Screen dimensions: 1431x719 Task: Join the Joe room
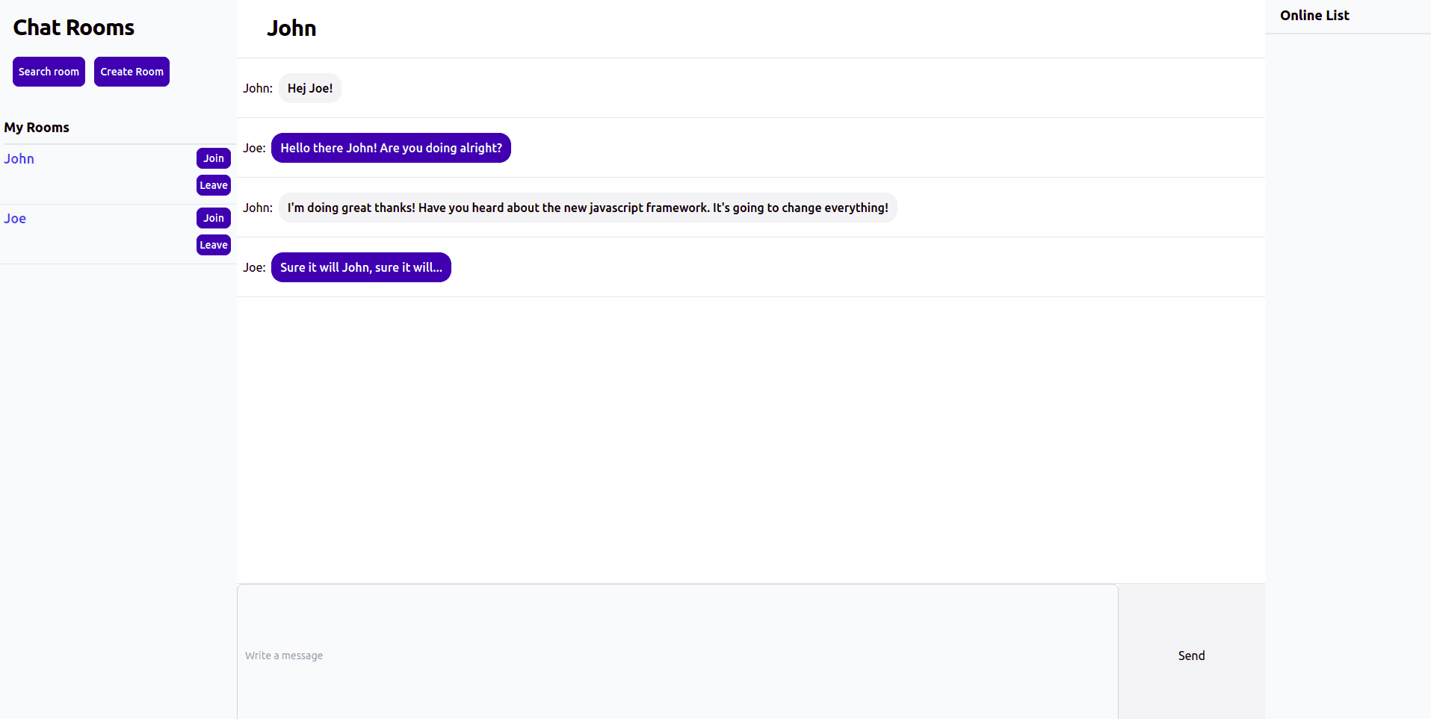tap(214, 218)
